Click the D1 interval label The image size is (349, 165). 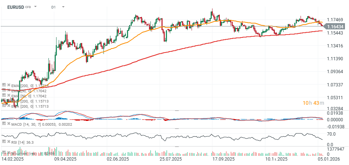(54, 7)
